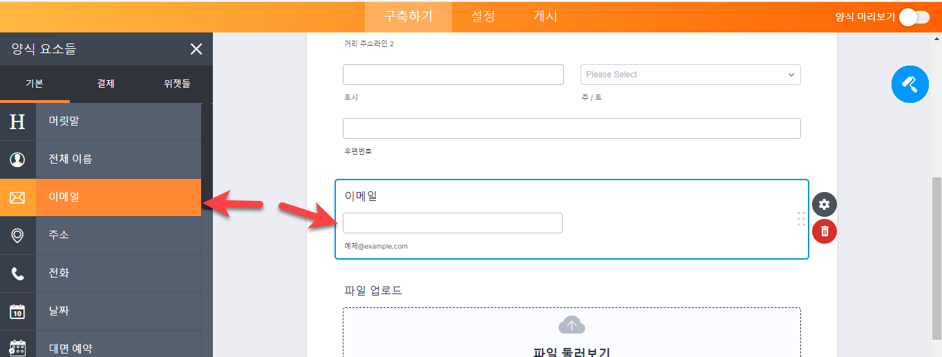
Task: Click cloud upload icon in file upload area
Action: pos(572,325)
